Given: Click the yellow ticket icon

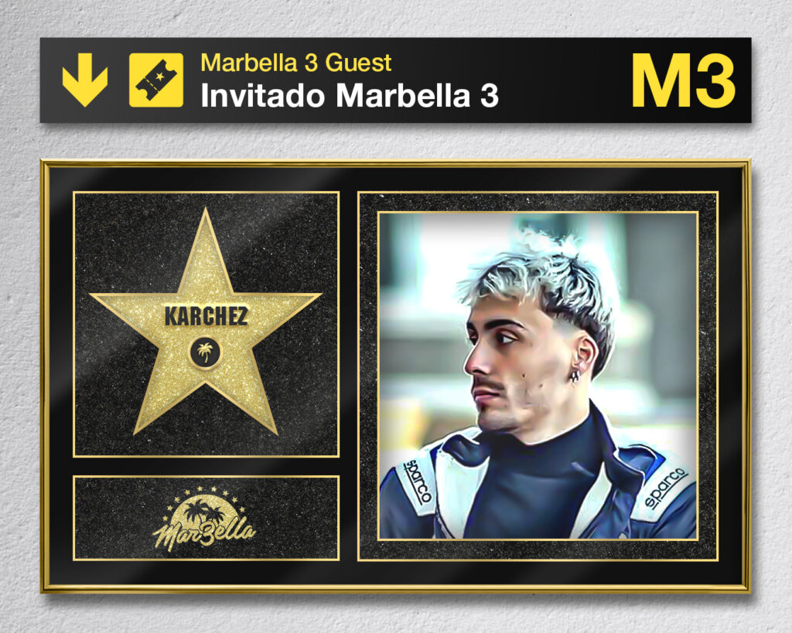Looking at the screenshot, I should (156, 80).
